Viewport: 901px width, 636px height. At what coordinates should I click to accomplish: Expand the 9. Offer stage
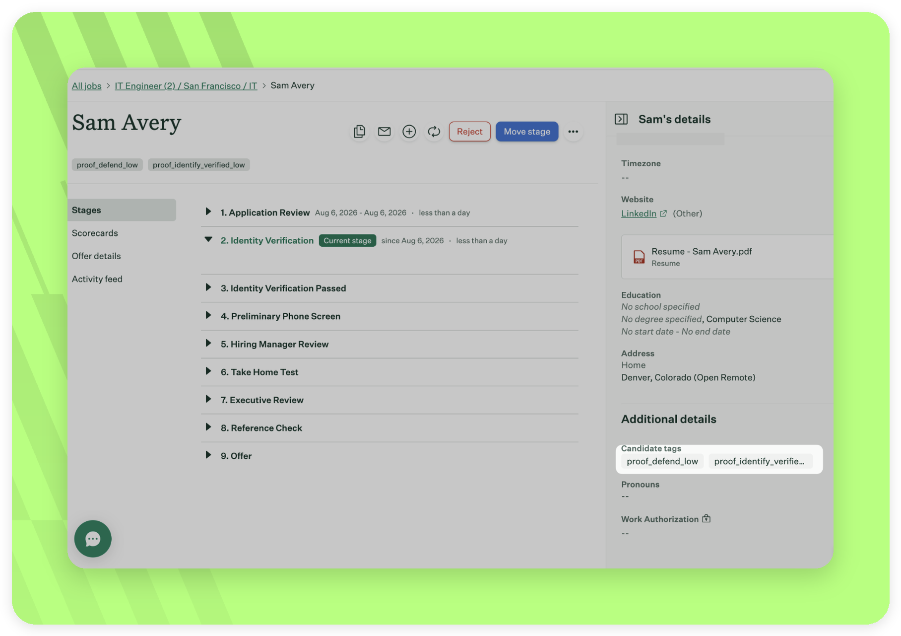[208, 455]
